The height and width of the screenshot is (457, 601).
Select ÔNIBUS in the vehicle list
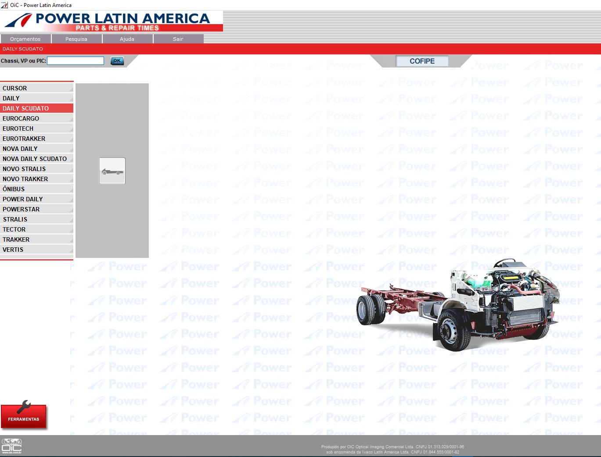[37, 189]
